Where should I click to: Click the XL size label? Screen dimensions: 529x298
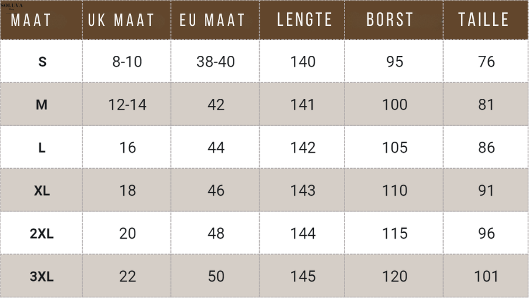click(x=42, y=191)
